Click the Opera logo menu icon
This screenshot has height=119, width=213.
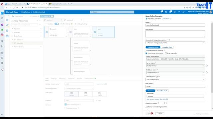(2, 4)
